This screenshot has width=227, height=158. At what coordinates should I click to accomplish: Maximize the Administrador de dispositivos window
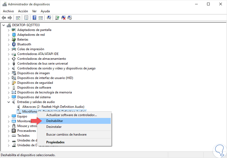[208, 4]
